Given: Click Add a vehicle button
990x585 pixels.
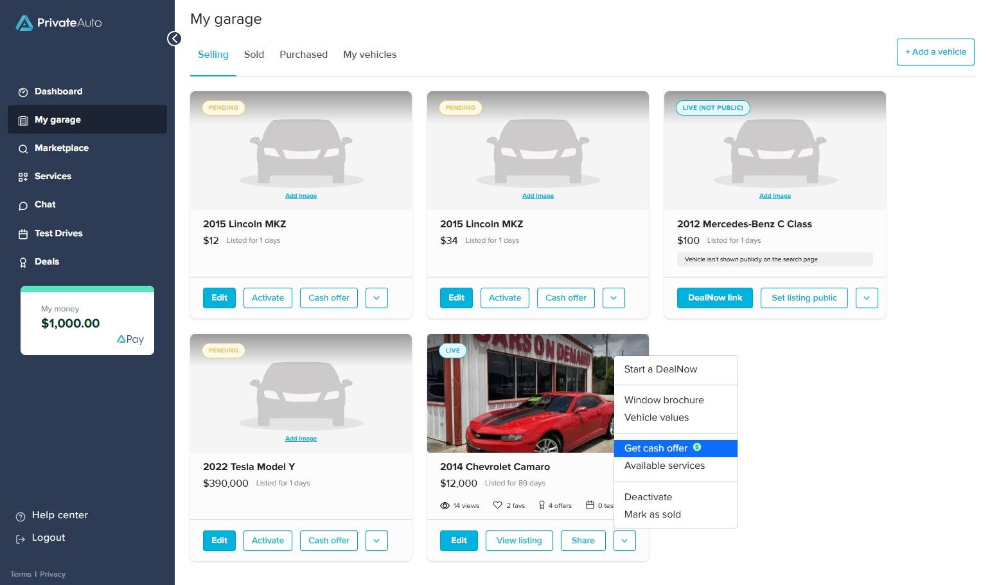Looking at the screenshot, I should [935, 52].
